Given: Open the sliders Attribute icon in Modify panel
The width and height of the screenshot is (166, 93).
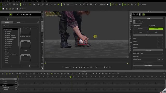Looking at the screenshot, I should 134,14.
